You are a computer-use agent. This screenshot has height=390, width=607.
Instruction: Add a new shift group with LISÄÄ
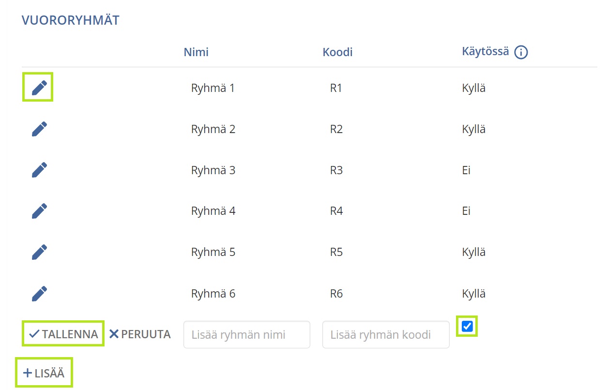44,372
